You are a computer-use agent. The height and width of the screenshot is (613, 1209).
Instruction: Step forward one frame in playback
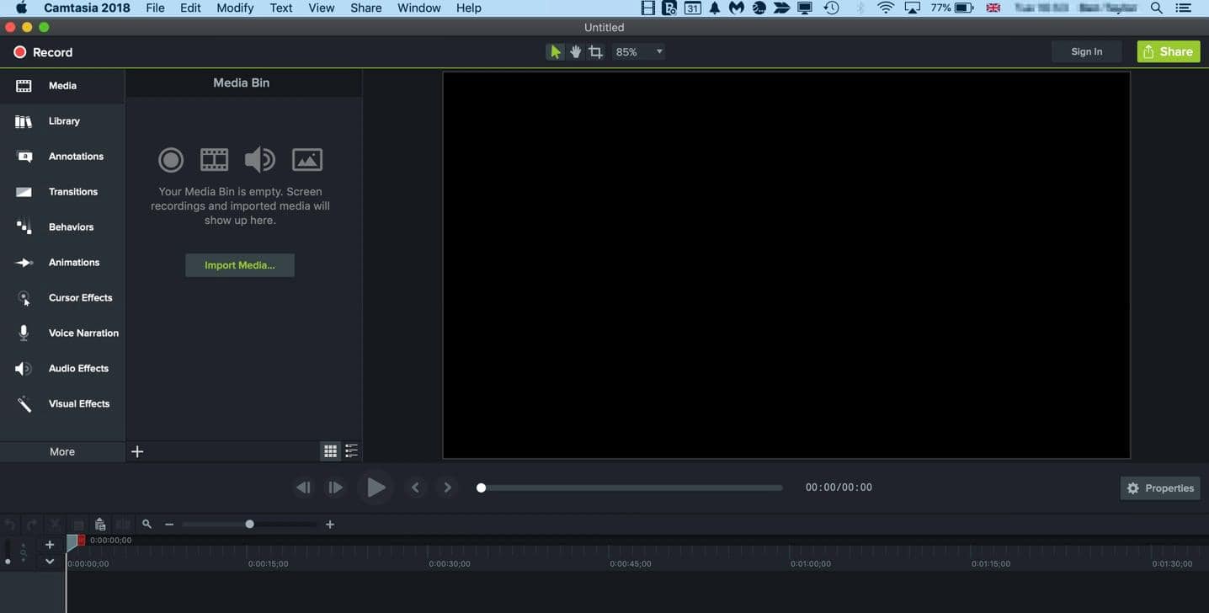point(335,488)
